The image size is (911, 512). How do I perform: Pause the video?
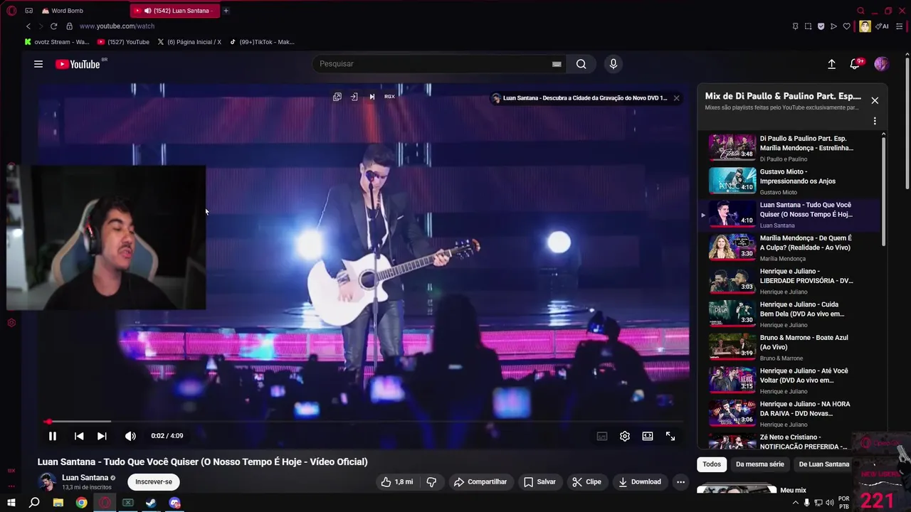click(53, 436)
